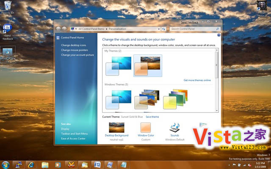Click the volume speaker tray icon
271x169 pixels.
[x=249, y=165]
